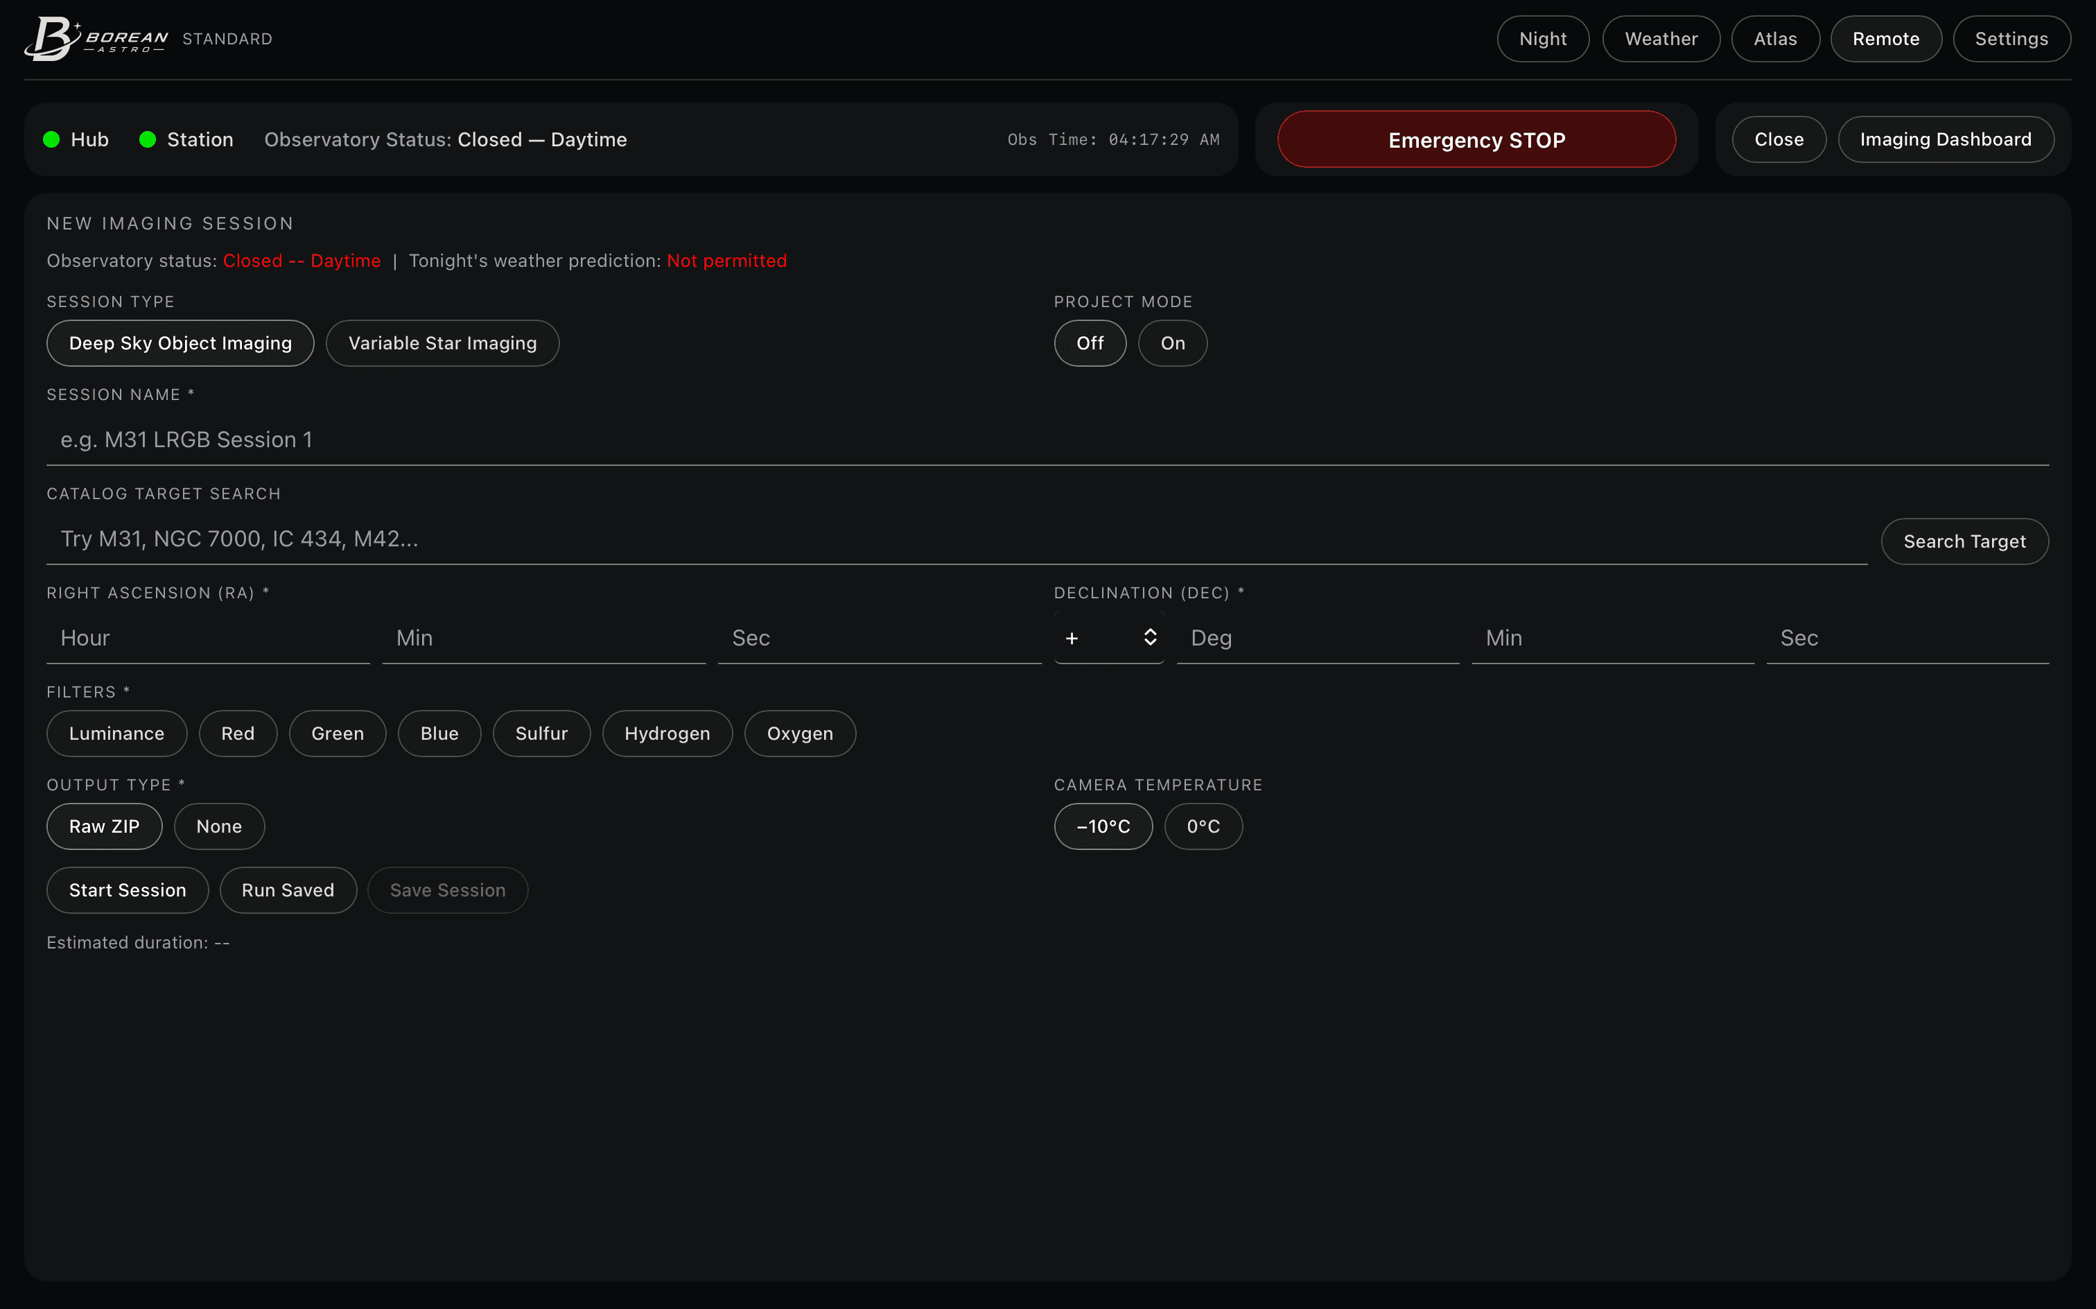Click the red 'Closed -- Daytime' status text
Image resolution: width=2096 pixels, height=1309 pixels.
pos(301,261)
